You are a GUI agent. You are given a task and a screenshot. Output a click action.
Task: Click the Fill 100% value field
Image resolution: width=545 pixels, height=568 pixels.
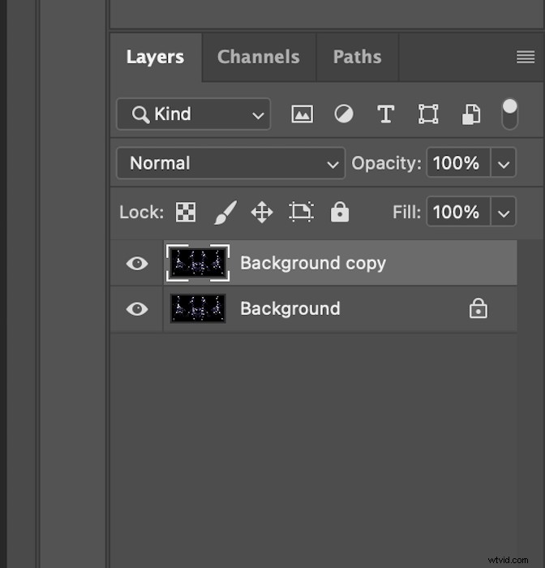pos(458,212)
